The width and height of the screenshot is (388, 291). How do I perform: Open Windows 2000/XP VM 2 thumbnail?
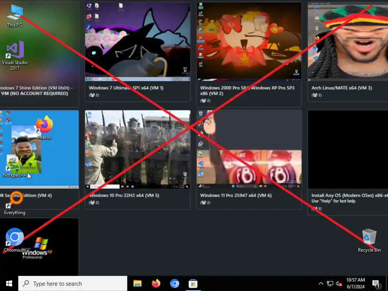pos(249,42)
